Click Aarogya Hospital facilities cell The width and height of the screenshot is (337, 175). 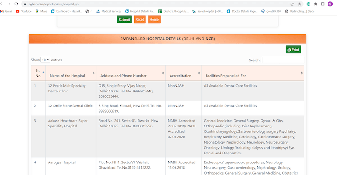click(x=253, y=166)
